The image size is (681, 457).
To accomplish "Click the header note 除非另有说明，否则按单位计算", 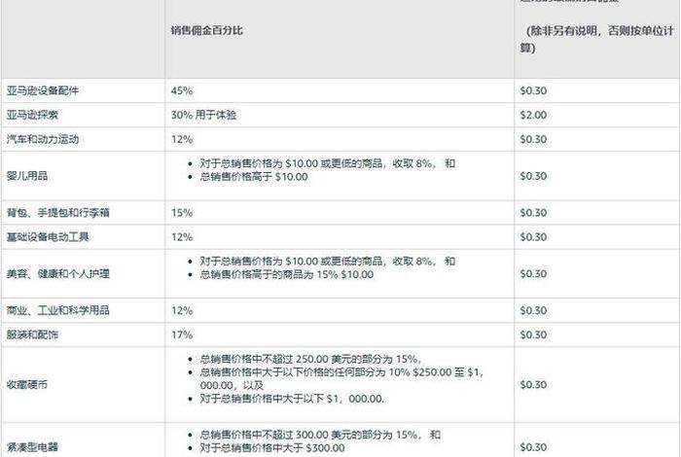I will pos(597,39).
